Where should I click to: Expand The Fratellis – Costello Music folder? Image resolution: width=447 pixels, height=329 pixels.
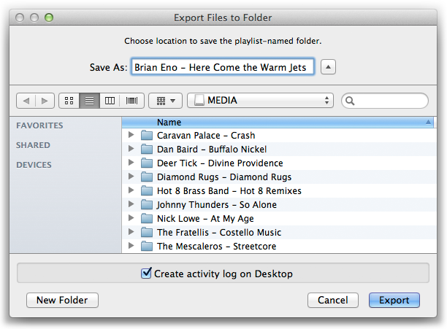(131, 232)
